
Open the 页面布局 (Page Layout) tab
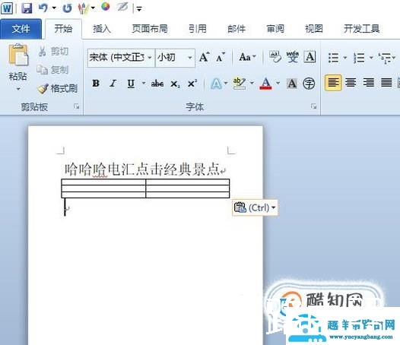point(150,29)
